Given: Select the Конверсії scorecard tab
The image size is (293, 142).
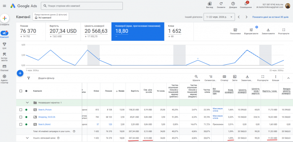Looking at the screenshot, I should coord(138,32).
